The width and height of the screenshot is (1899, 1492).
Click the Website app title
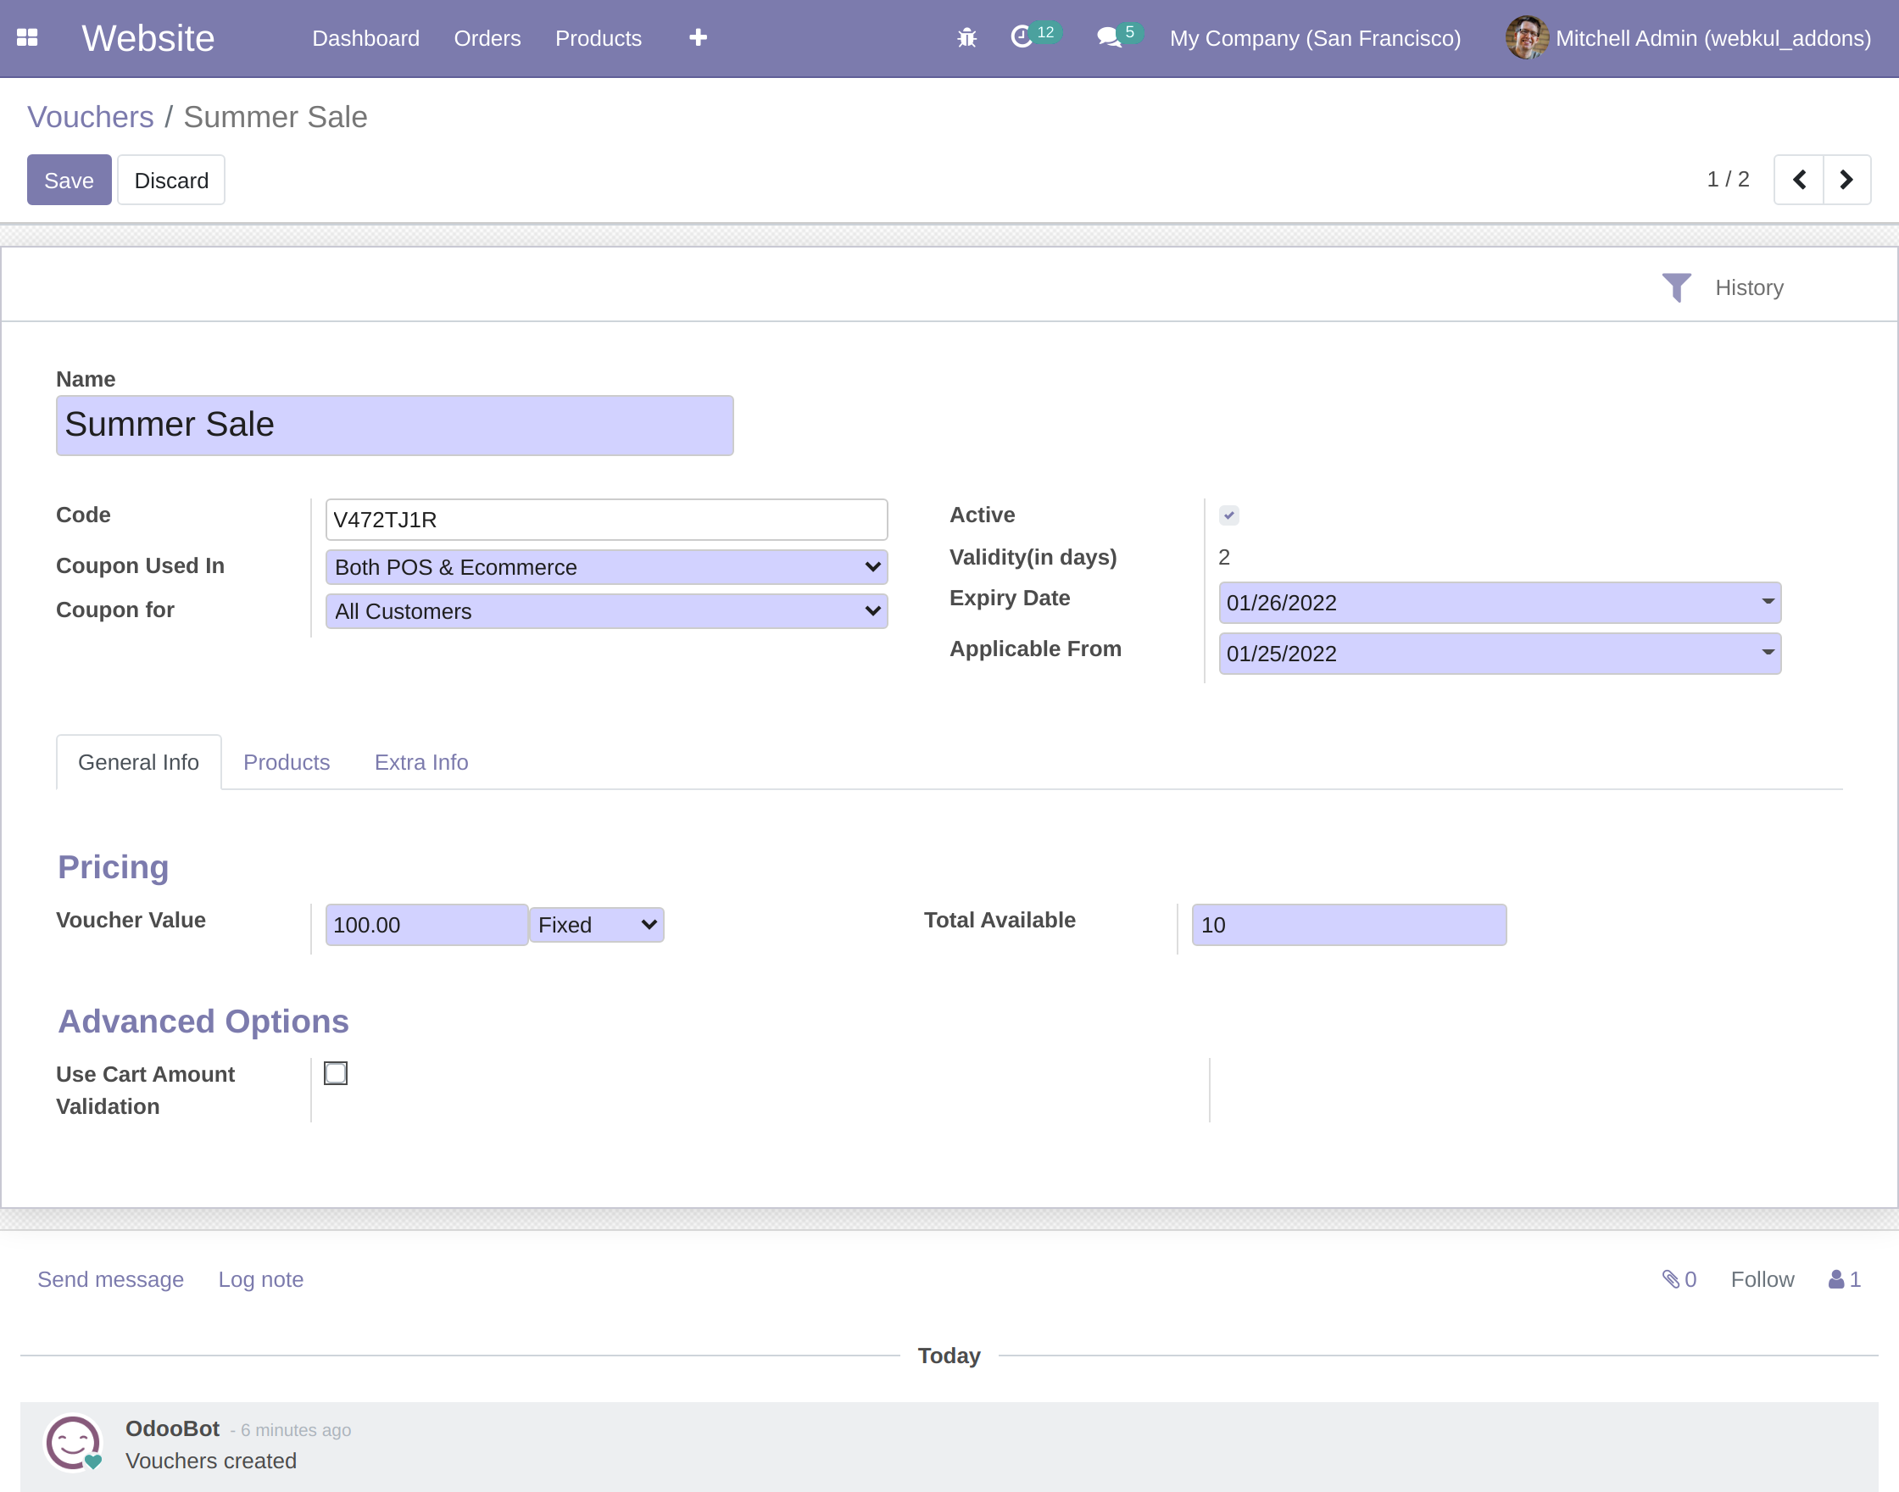click(148, 38)
